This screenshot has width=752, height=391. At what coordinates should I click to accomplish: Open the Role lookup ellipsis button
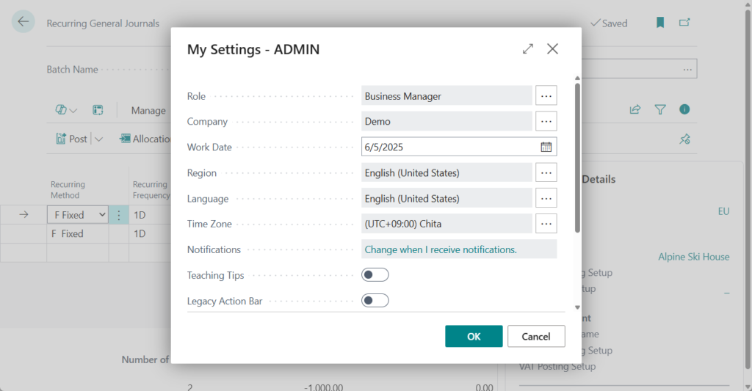[546, 95]
